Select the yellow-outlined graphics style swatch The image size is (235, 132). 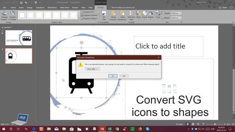(x=56, y=15)
